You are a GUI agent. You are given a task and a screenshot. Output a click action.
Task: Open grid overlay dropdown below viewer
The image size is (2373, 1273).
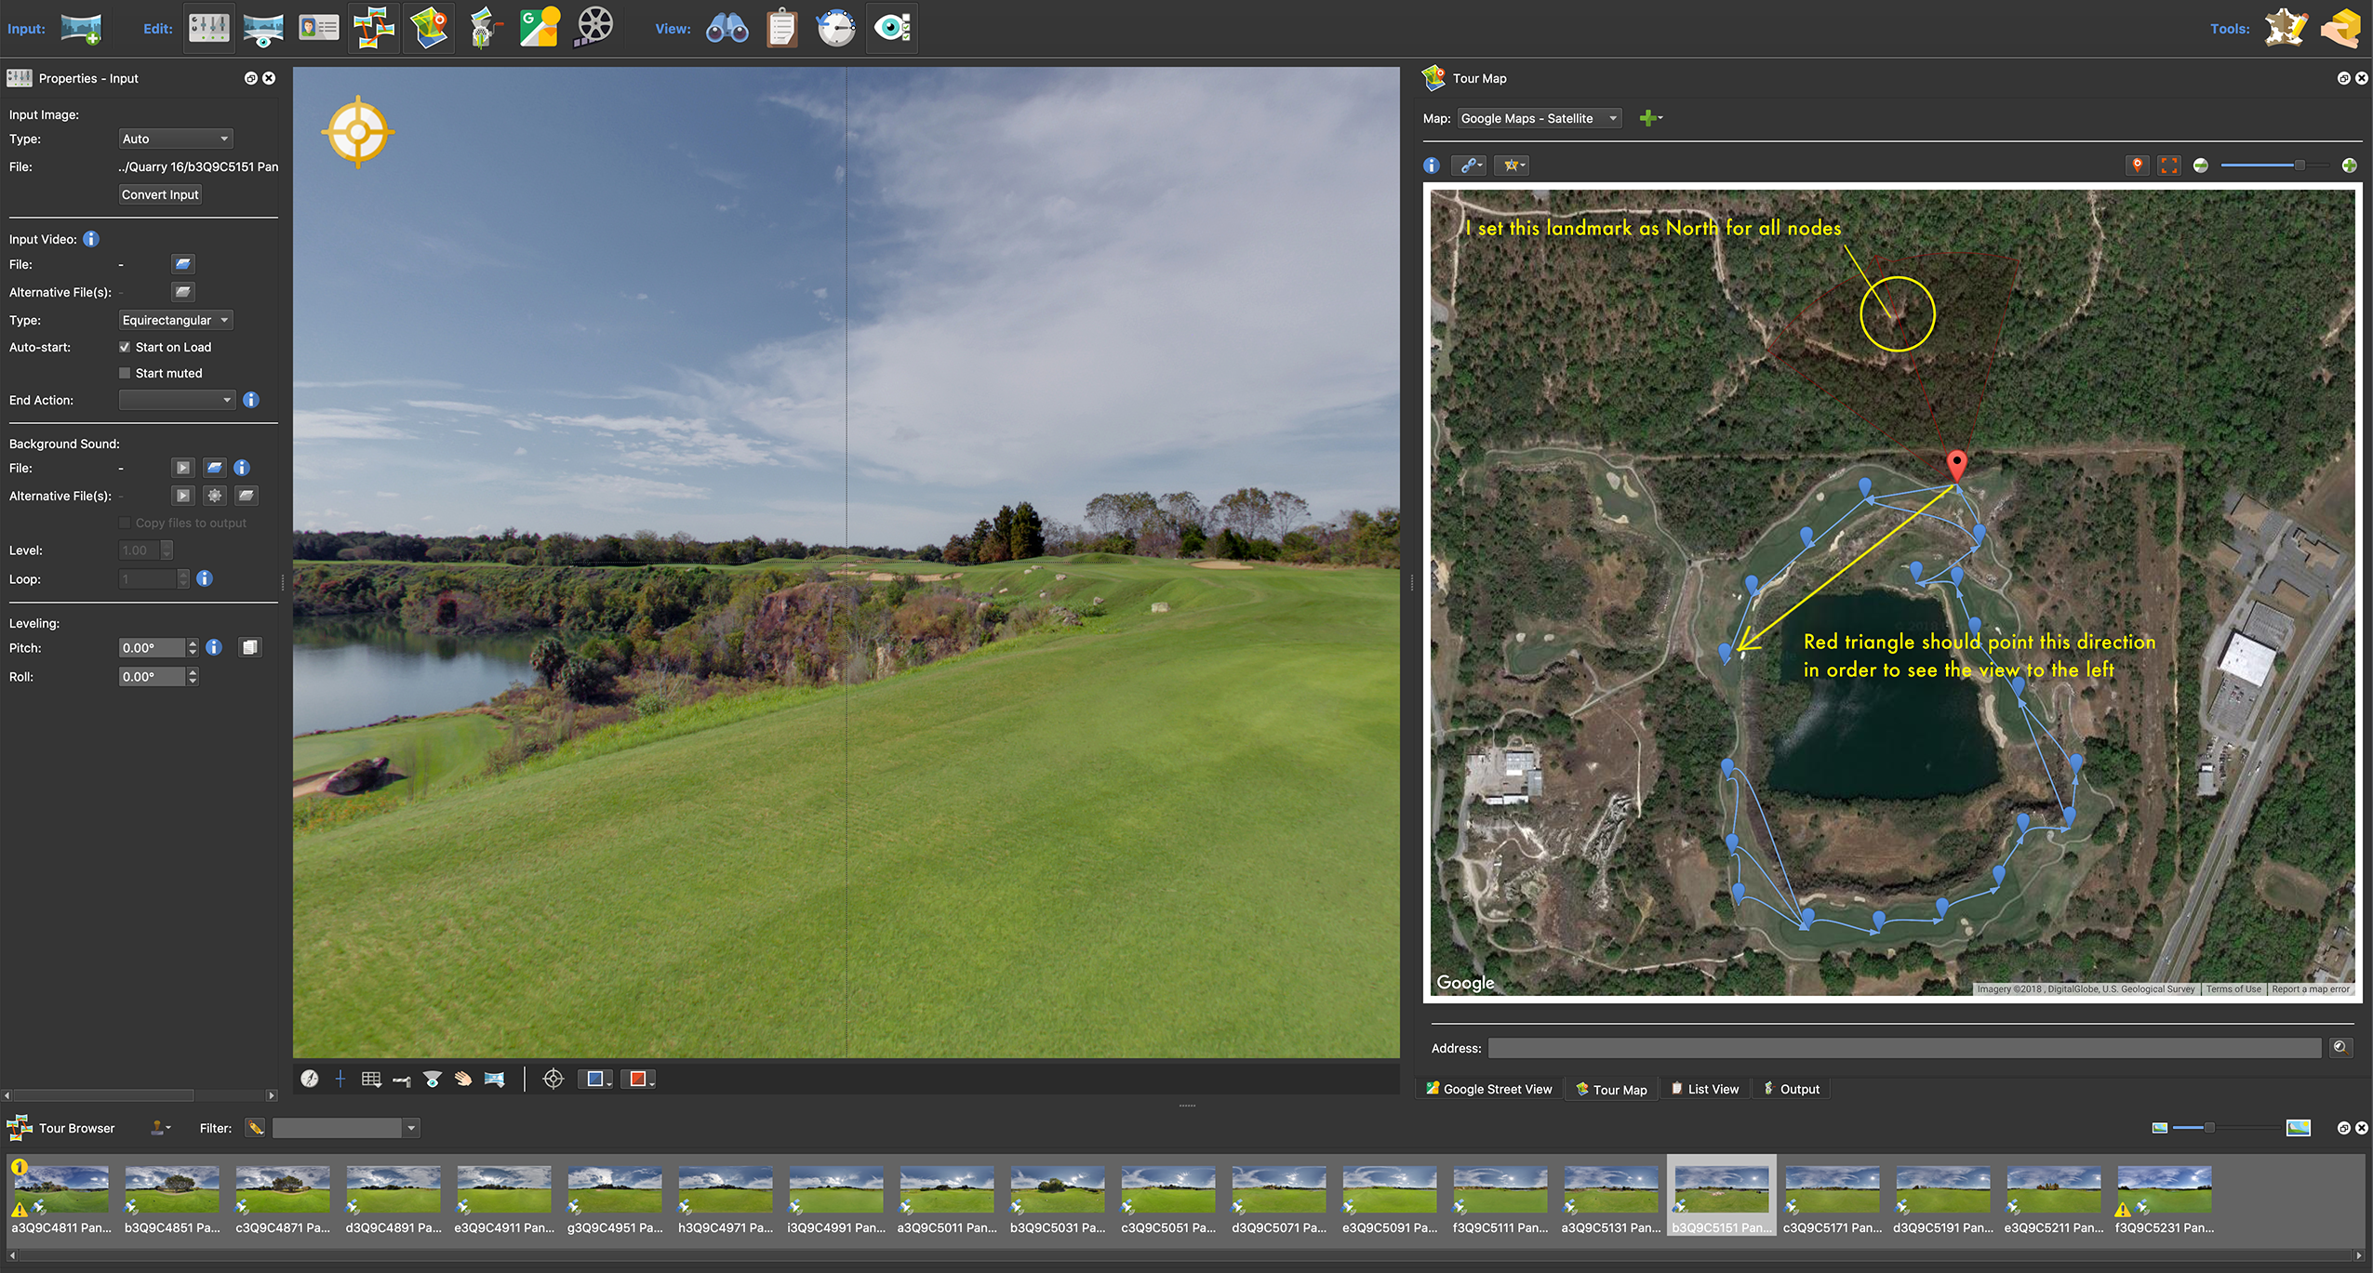371,1079
